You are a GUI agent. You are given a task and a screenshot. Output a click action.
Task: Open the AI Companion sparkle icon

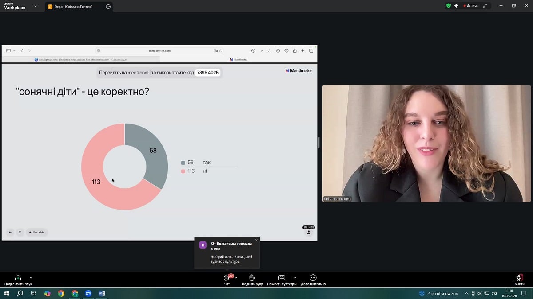[456, 6]
